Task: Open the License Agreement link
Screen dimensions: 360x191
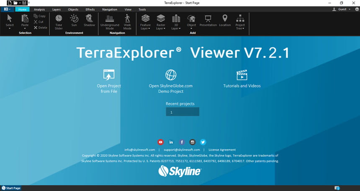Action: 222,150
